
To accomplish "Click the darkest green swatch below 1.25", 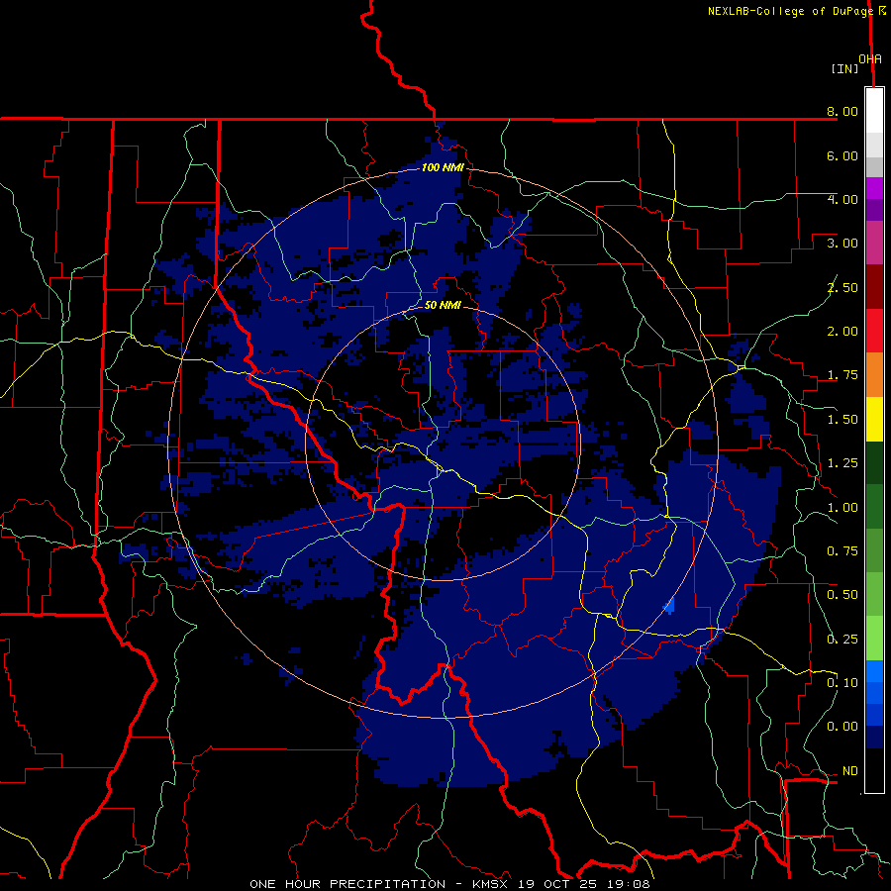I will click(874, 462).
